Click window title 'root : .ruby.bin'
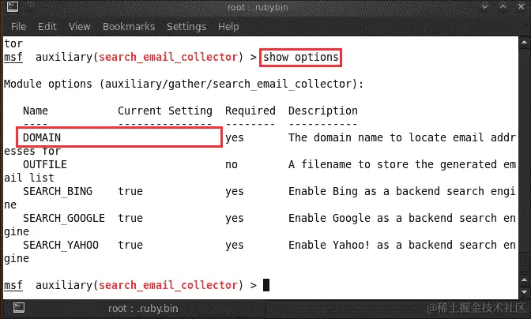Image resolution: width=531 pixels, height=319 pixels. pos(258,7)
